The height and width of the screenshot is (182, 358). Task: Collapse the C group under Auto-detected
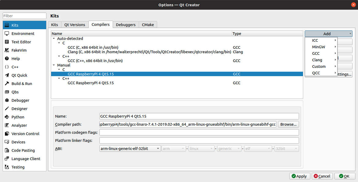[59, 43]
